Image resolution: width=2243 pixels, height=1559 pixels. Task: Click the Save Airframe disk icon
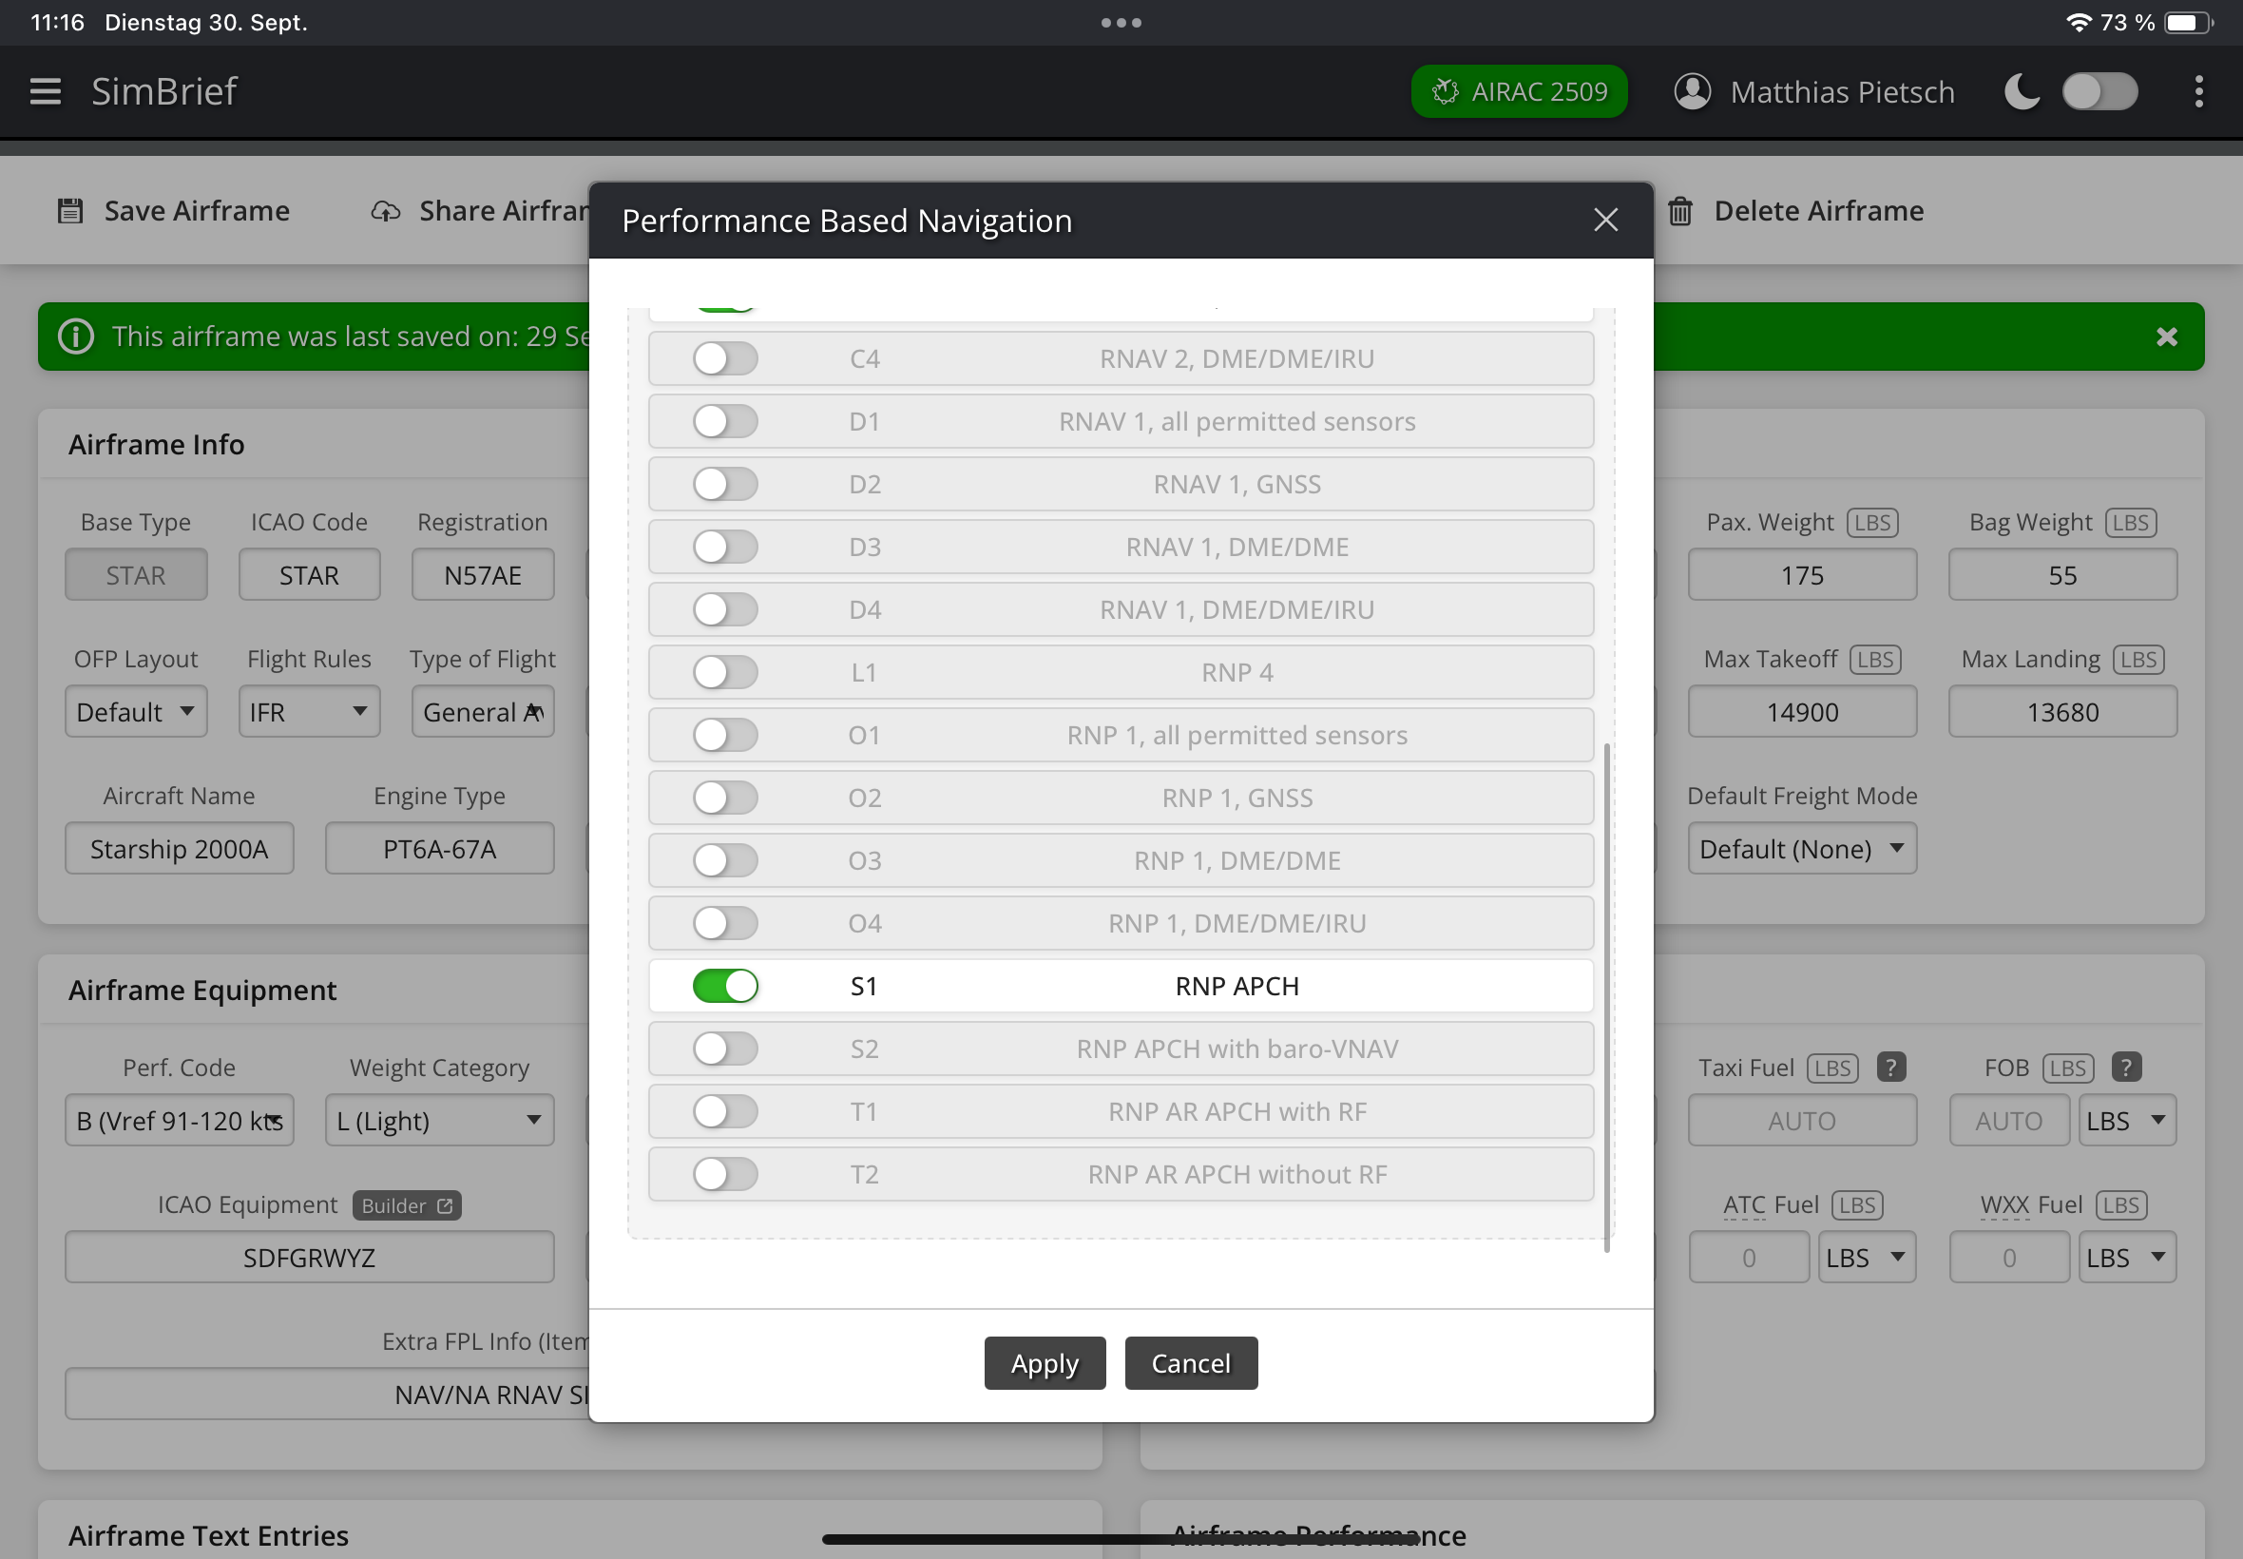[x=70, y=211]
